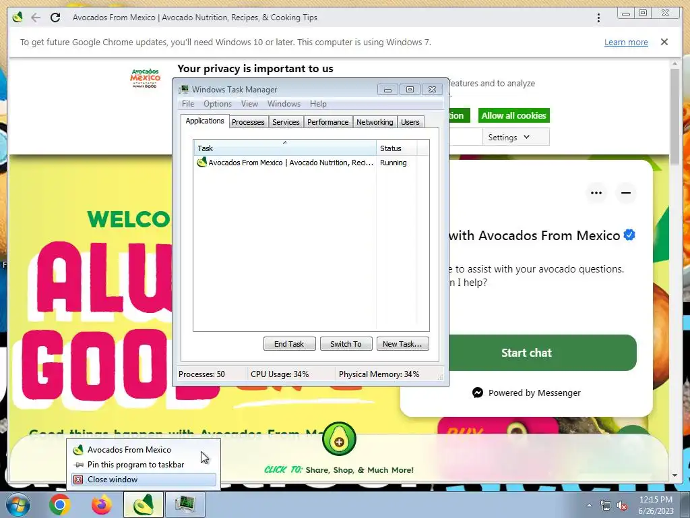
Task: Switch to the Performance tab
Action: (328, 122)
